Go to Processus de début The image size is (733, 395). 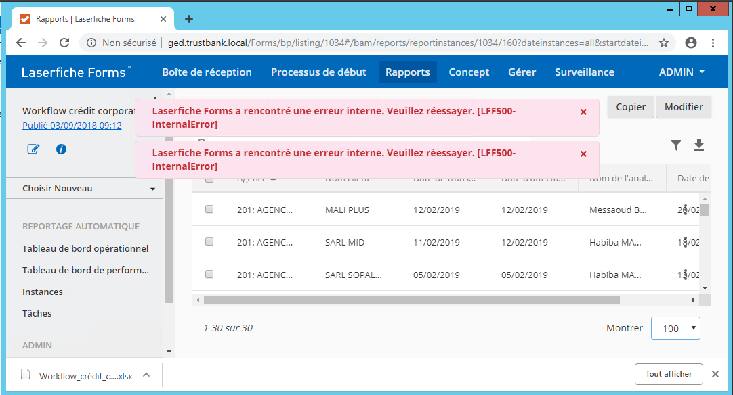click(319, 72)
